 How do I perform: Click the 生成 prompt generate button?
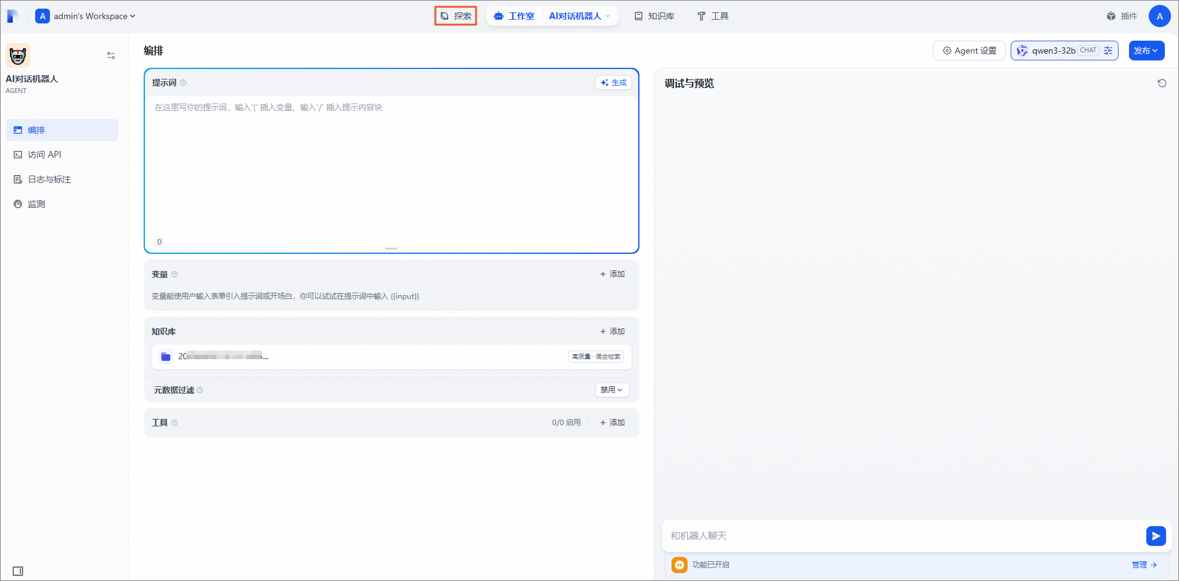click(614, 83)
